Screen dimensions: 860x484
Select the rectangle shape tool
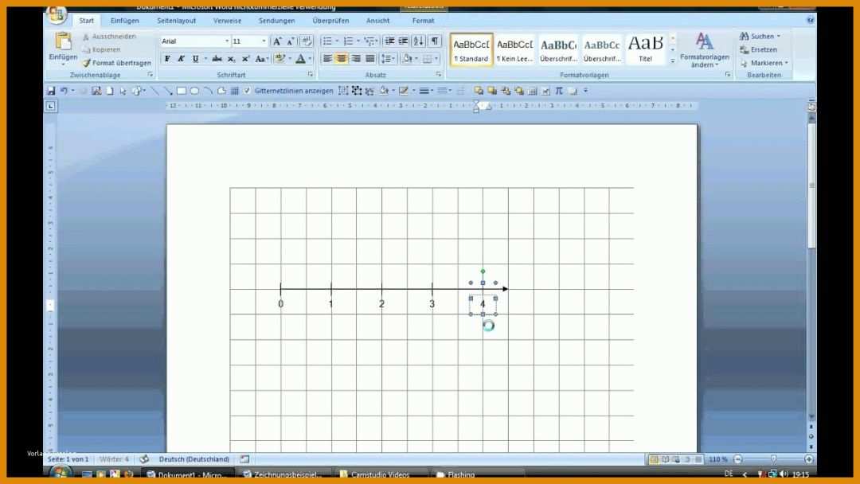(x=182, y=91)
